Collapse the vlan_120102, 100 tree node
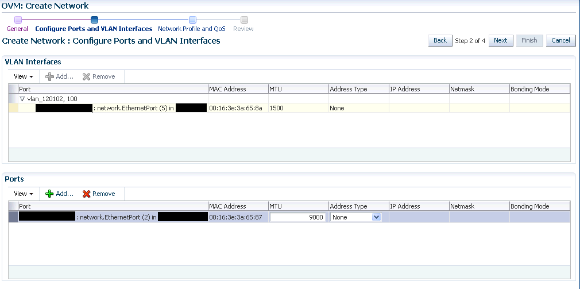 (22, 99)
